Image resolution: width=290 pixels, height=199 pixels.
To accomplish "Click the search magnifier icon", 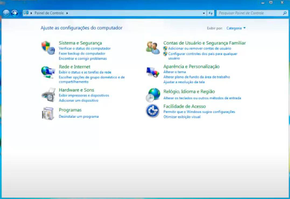I will (x=285, y=13).
